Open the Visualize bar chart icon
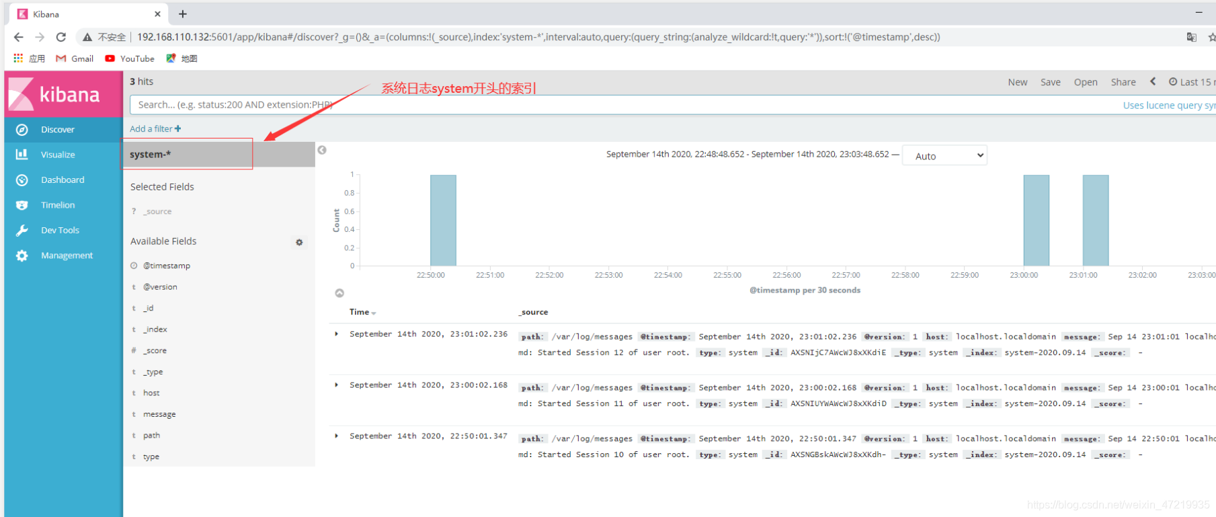 coord(22,155)
